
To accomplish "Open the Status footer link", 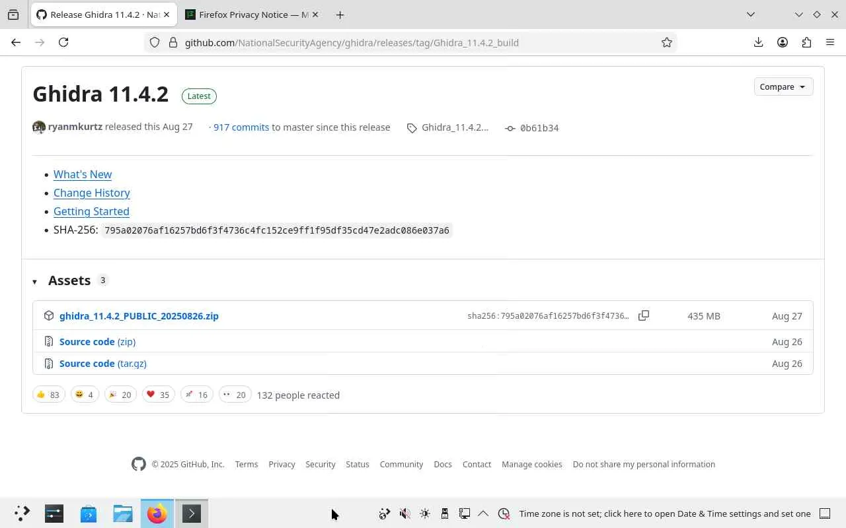I will point(358,464).
